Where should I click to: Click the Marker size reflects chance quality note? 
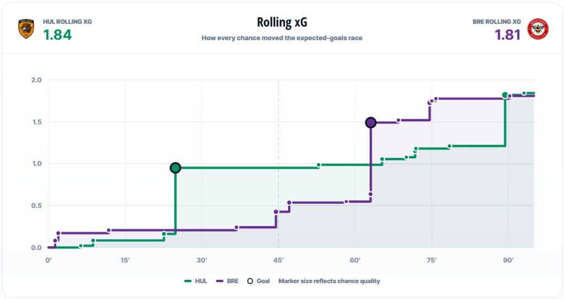tap(329, 281)
